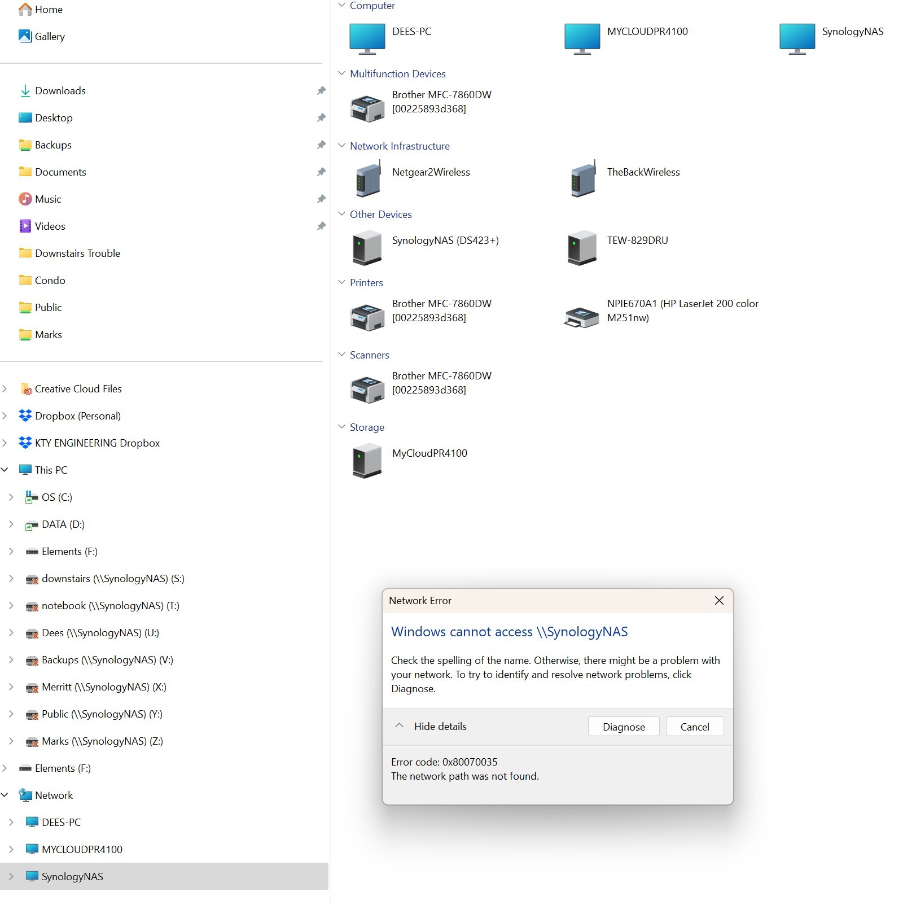Select SynologyNAS under Network in tree
Viewport: 903px width, 905px height.
point(164,876)
